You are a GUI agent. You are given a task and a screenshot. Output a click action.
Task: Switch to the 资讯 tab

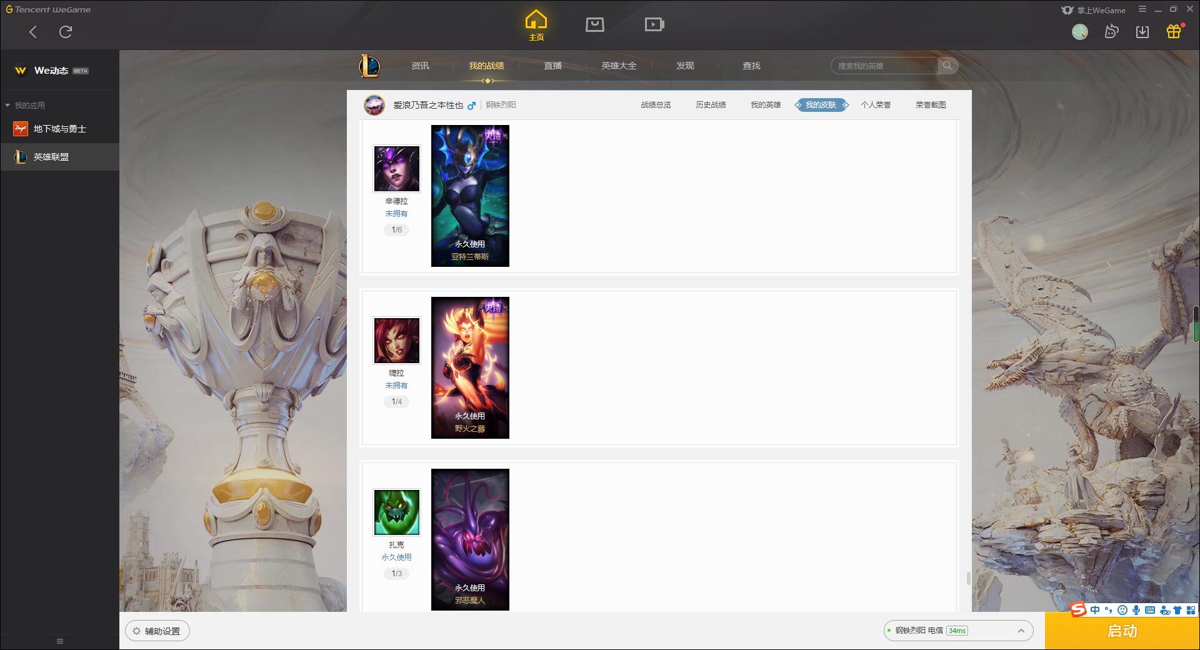[420, 66]
